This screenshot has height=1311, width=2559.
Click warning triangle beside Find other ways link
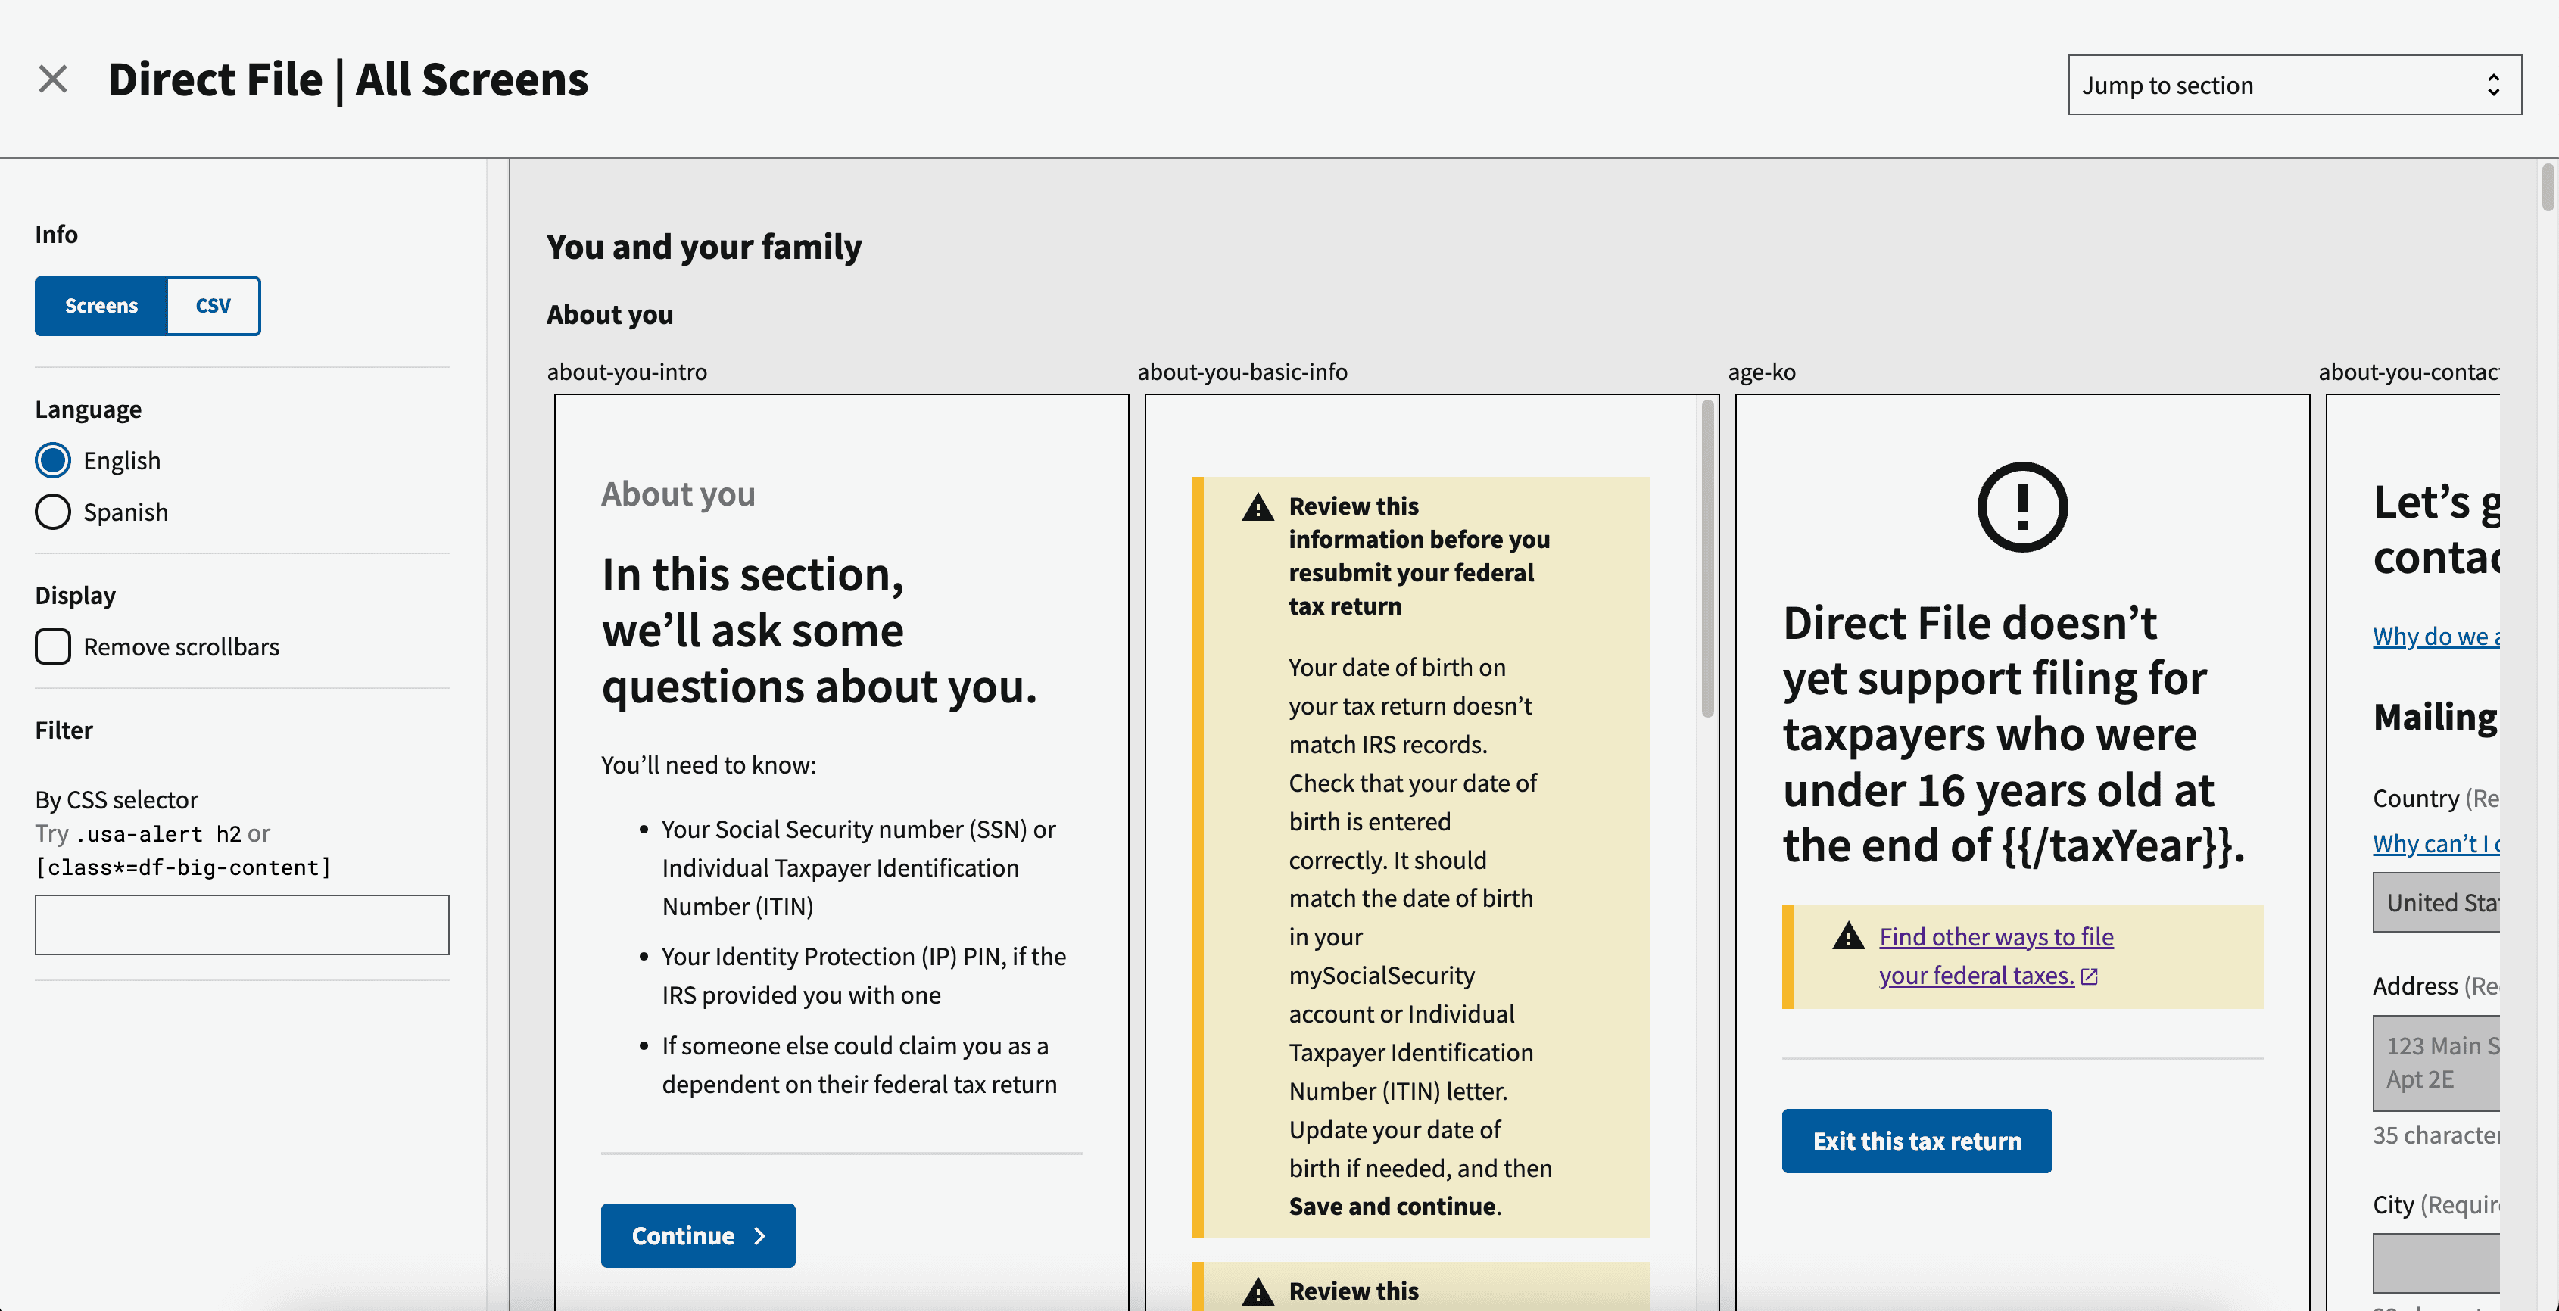coord(1848,936)
